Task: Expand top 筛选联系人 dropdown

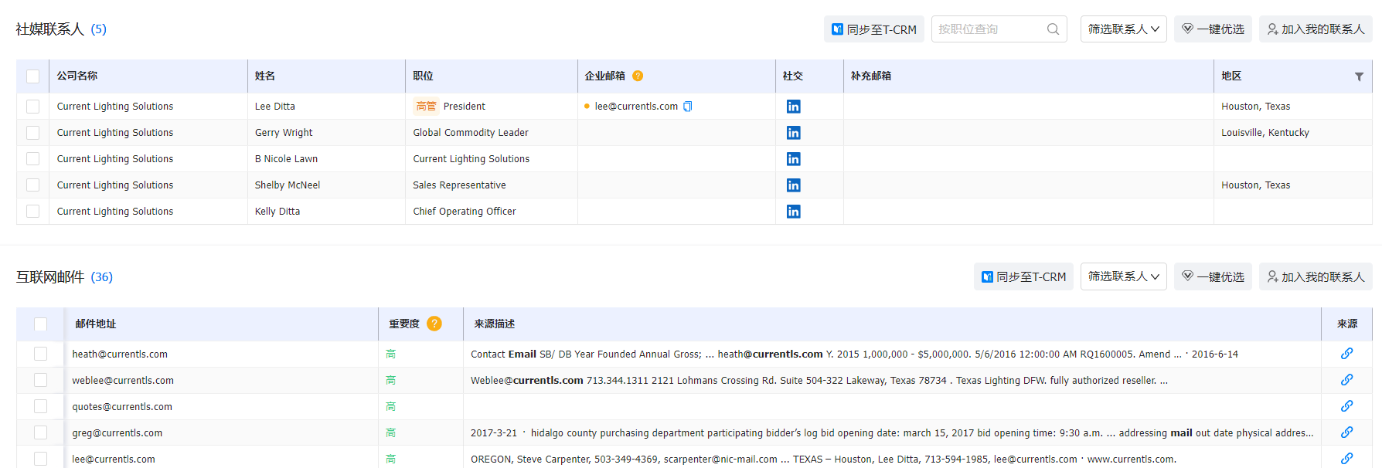Action: 1123,29
